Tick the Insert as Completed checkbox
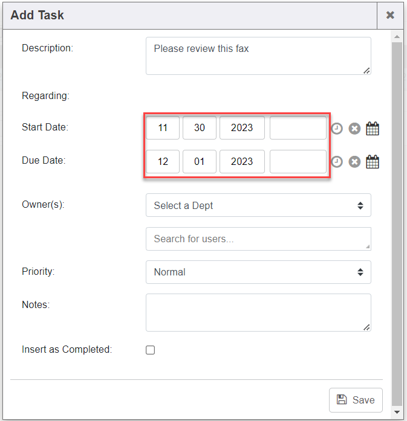 151,350
